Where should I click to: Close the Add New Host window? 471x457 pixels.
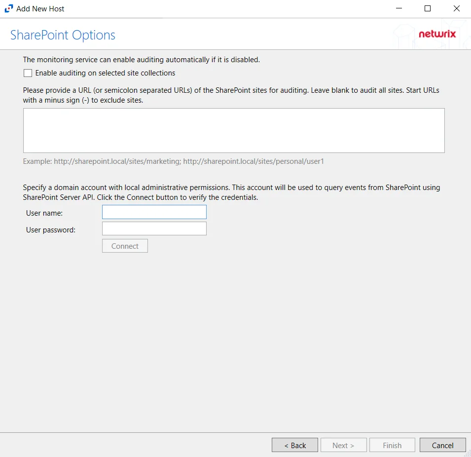(x=456, y=8)
